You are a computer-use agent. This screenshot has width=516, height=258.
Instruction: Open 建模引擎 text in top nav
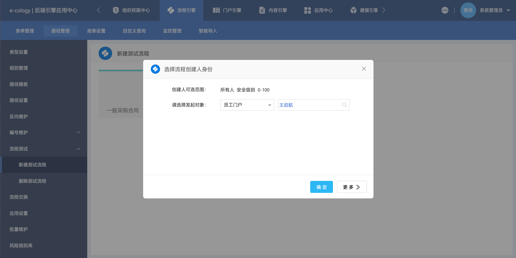pos(369,10)
